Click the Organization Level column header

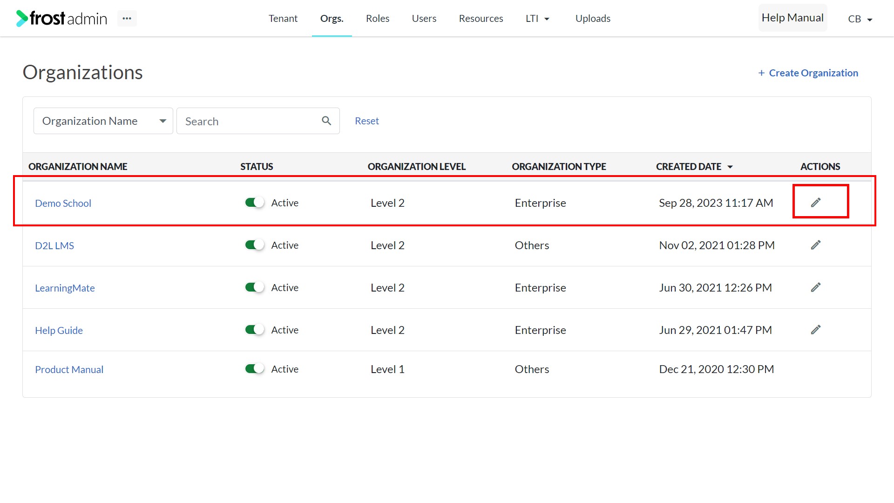[x=416, y=167]
